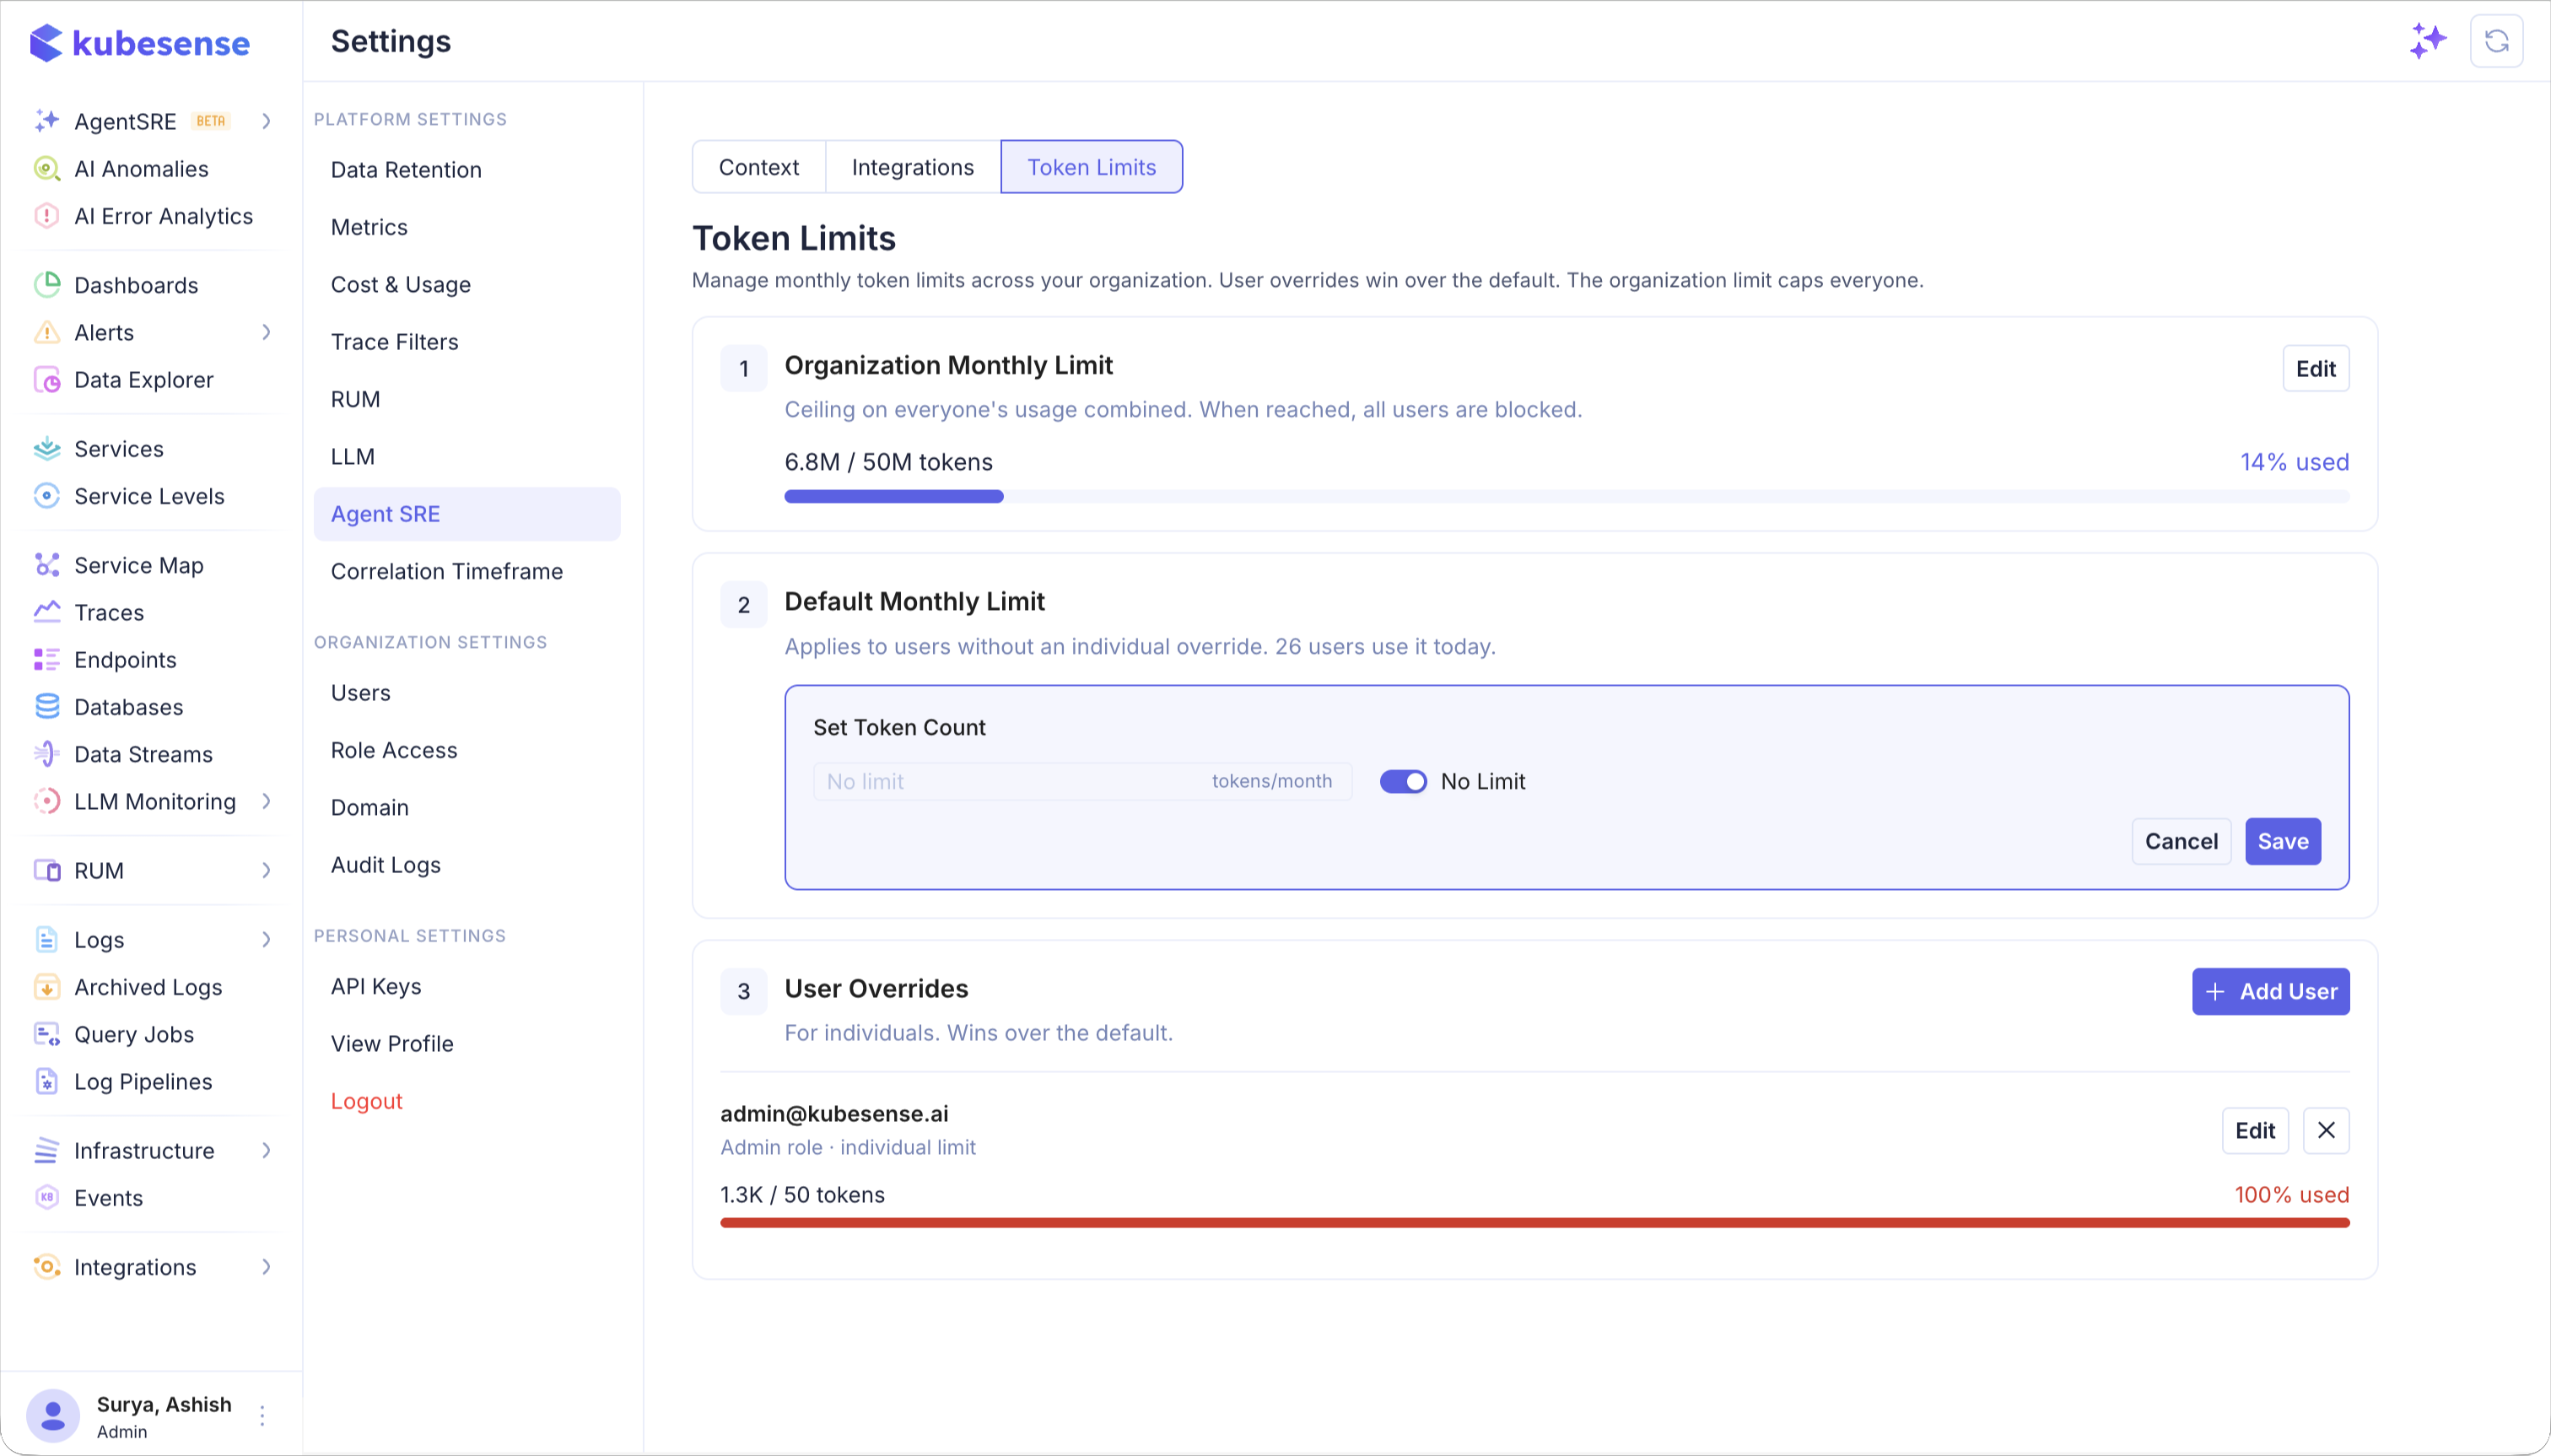This screenshot has height=1456, width=2551.
Task: Open Data Explorer sidebar icon
Action: 47,380
